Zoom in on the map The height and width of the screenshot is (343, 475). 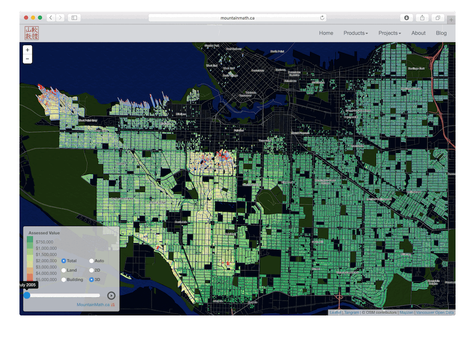click(x=27, y=50)
